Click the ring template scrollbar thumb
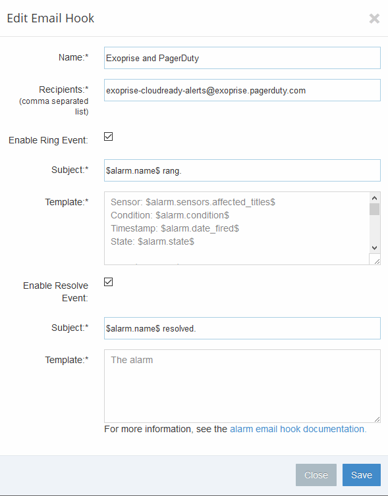Image resolution: width=388 pixels, height=496 pixels. pyautogui.click(x=374, y=209)
